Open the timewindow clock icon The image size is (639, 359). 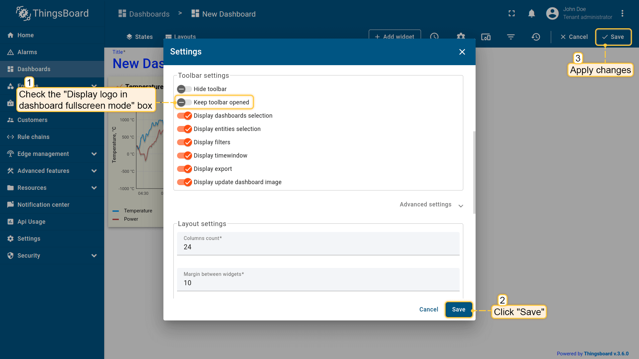click(434, 36)
